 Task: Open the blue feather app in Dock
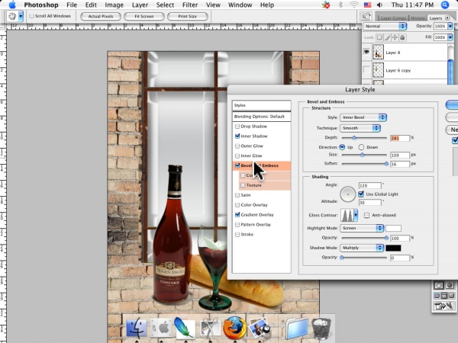[185, 328]
